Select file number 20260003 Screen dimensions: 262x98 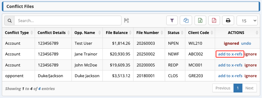(146, 43)
